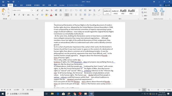Open the File tab

pyautogui.click(x=3, y=5)
